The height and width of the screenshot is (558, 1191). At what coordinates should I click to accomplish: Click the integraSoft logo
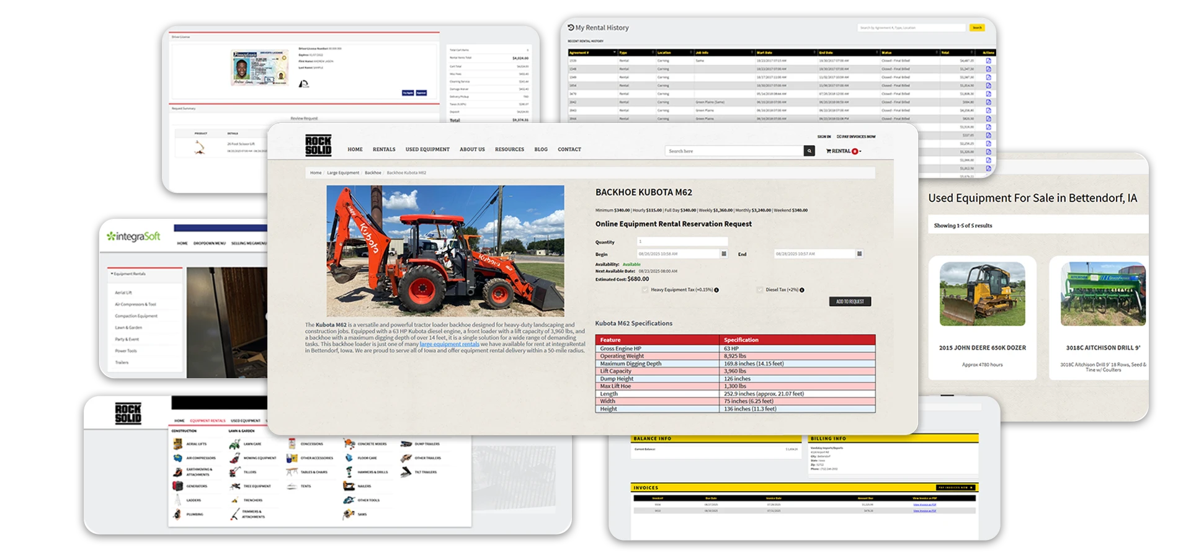(x=133, y=236)
